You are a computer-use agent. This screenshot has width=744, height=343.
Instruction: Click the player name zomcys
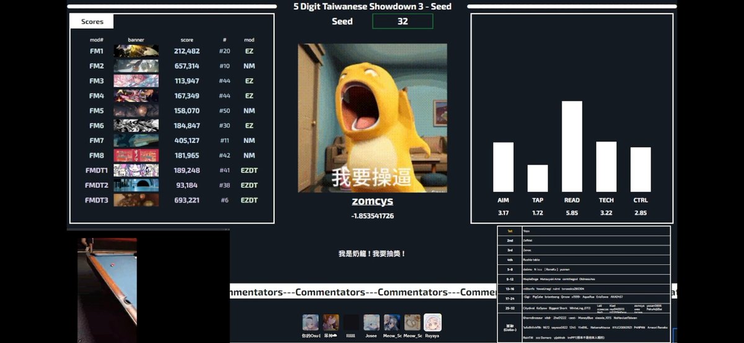(x=372, y=201)
